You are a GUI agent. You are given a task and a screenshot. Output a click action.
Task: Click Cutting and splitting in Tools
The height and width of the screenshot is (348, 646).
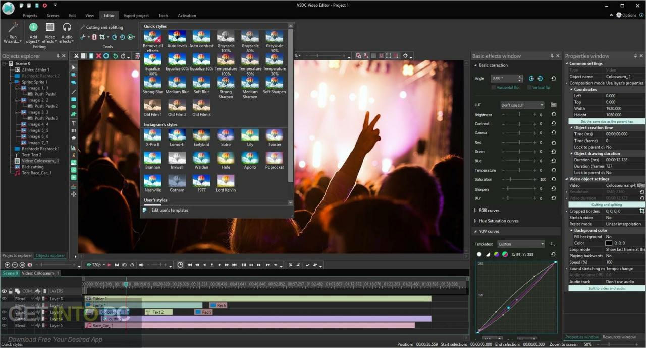101,27
